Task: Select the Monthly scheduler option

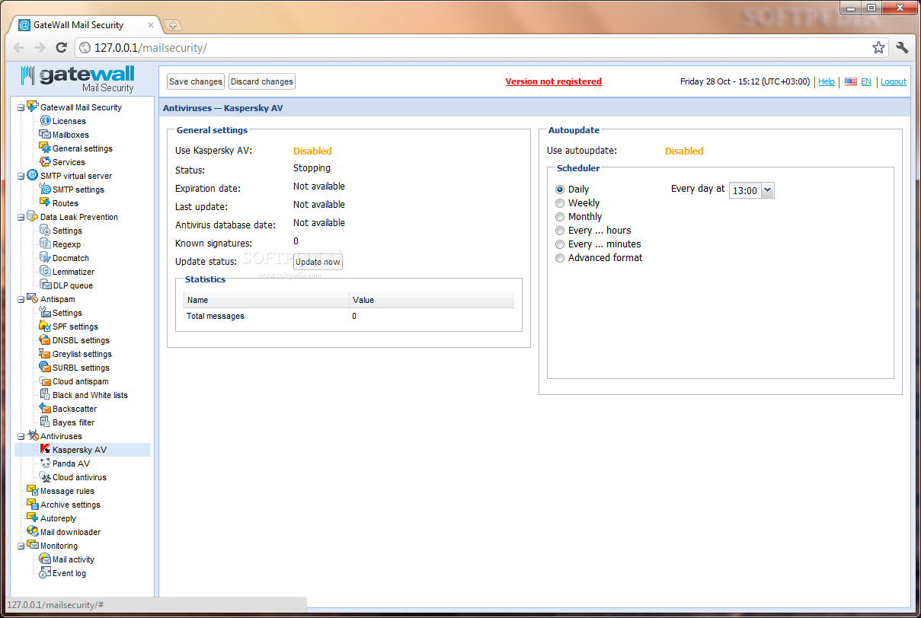Action: click(560, 217)
